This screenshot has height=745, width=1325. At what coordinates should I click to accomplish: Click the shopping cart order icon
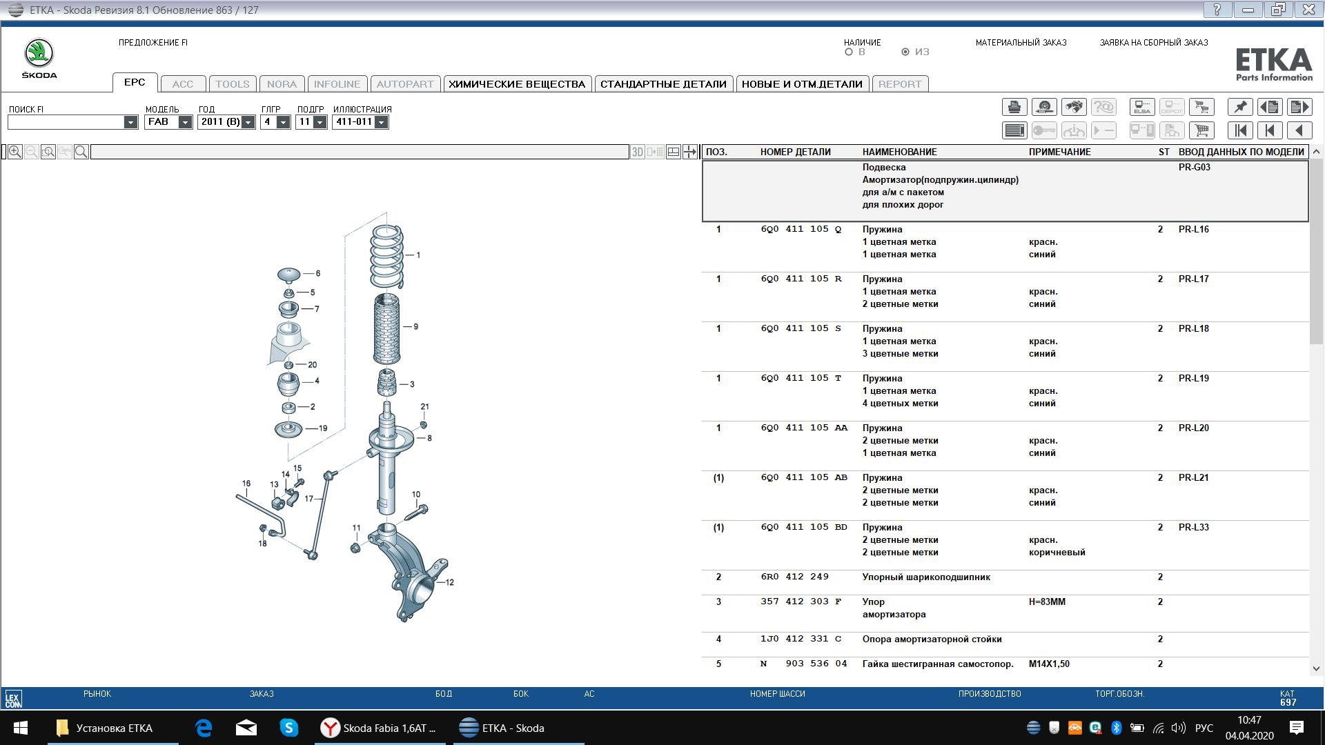[x=1201, y=130]
